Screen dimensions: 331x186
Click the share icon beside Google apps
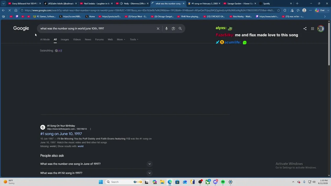click(305, 29)
